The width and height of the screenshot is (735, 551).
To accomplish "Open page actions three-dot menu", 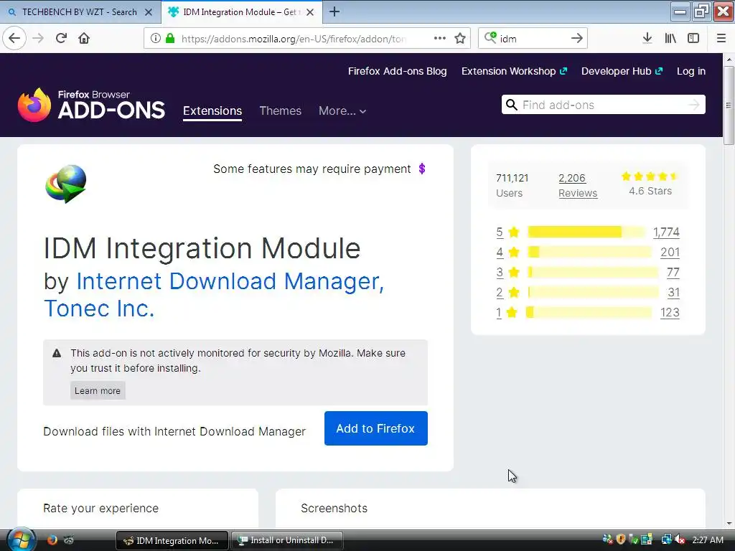I will tap(440, 38).
